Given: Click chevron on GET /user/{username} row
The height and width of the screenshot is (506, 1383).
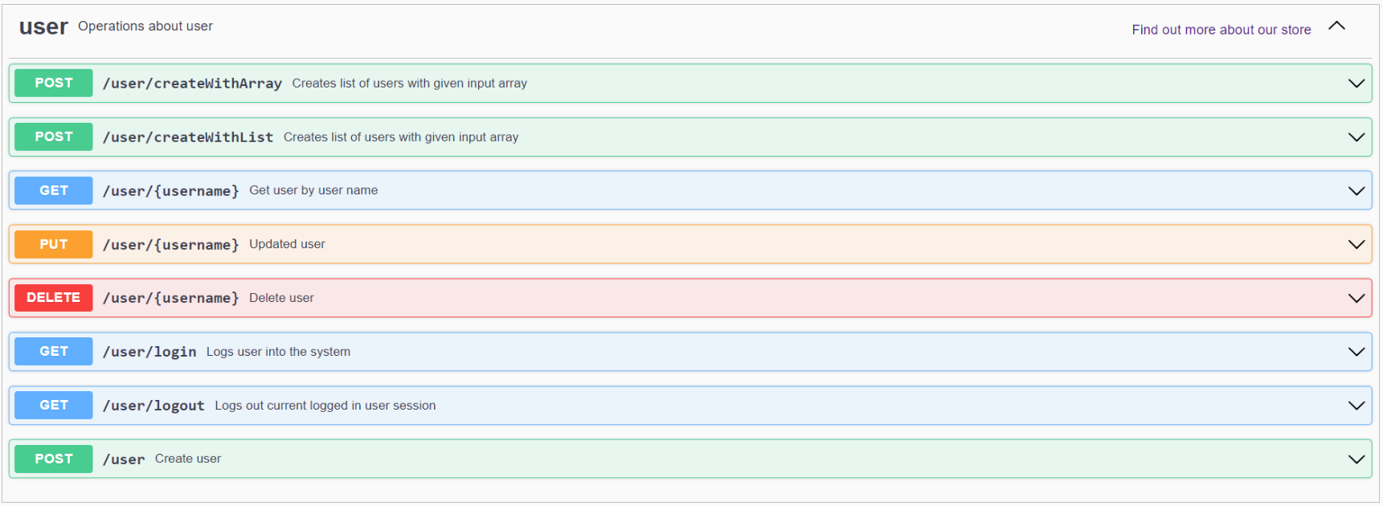Looking at the screenshot, I should (1356, 191).
